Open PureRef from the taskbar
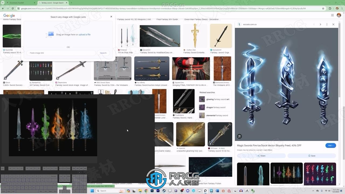Viewport: 345px width, 194px height. pyautogui.click(x=205, y=191)
